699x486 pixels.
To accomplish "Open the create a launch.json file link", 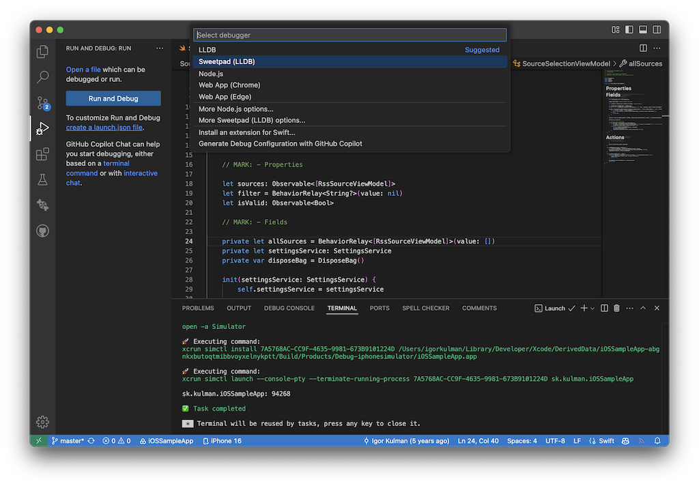I will 104,127.
